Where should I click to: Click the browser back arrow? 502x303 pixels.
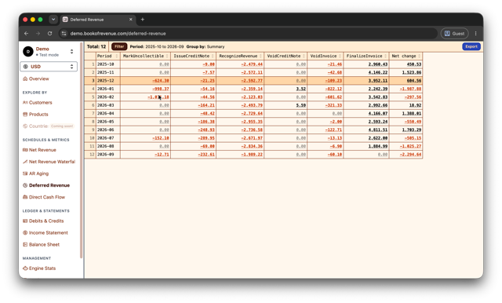pos(26,33)
